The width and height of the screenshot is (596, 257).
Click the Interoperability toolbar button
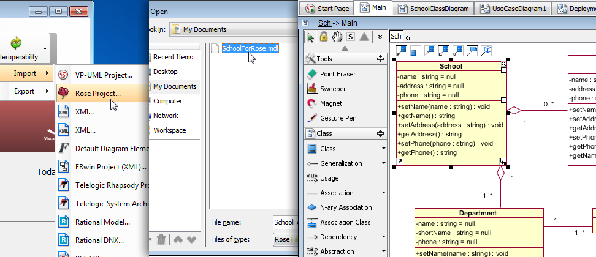point(20,48)
